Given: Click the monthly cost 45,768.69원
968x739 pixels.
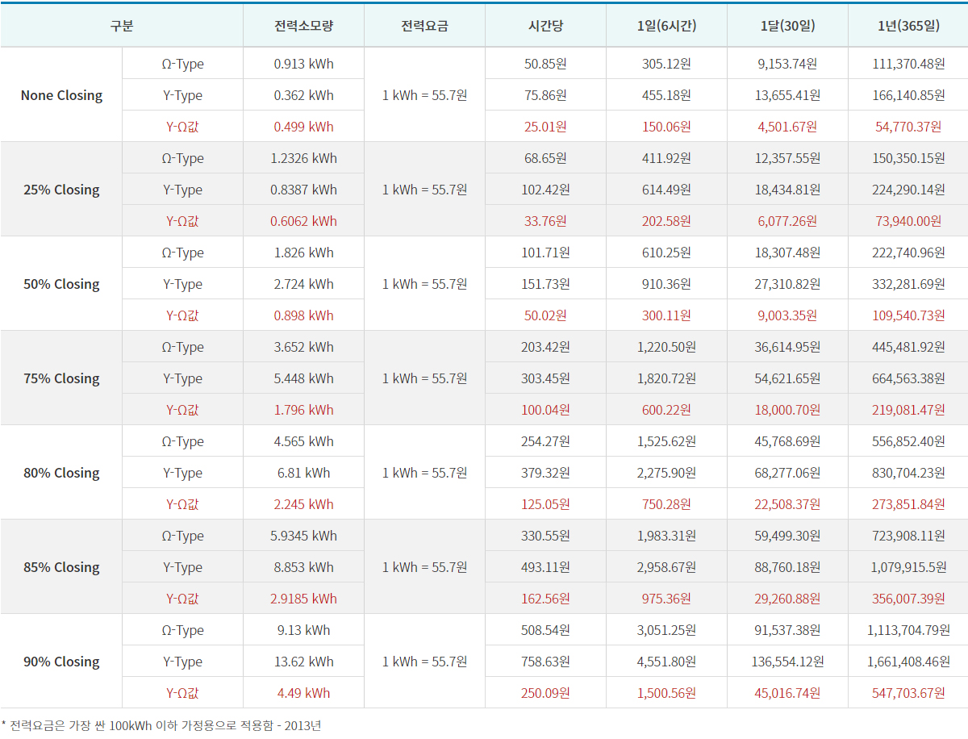Looking at the screenshot, I should tap(787, 441).
